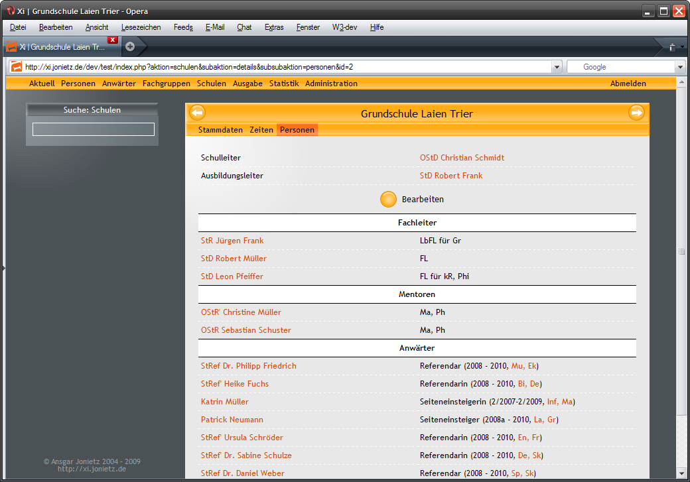Open Administration section
Viewport: 690px width, 482px height.
331,84
